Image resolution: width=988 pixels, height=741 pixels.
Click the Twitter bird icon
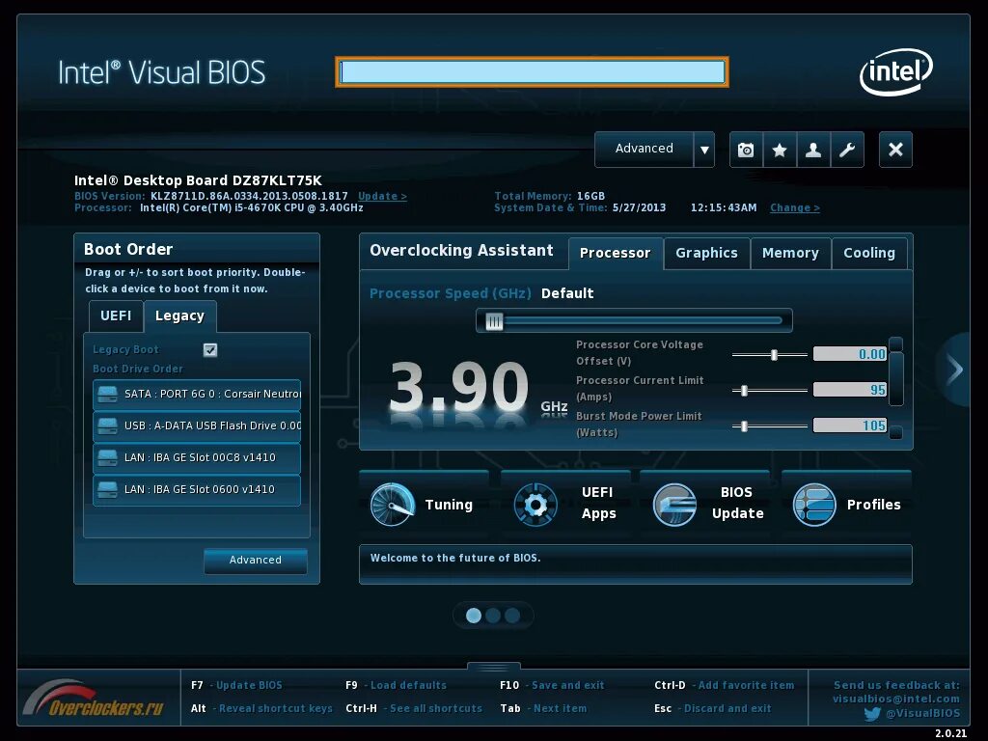[872, 714]
